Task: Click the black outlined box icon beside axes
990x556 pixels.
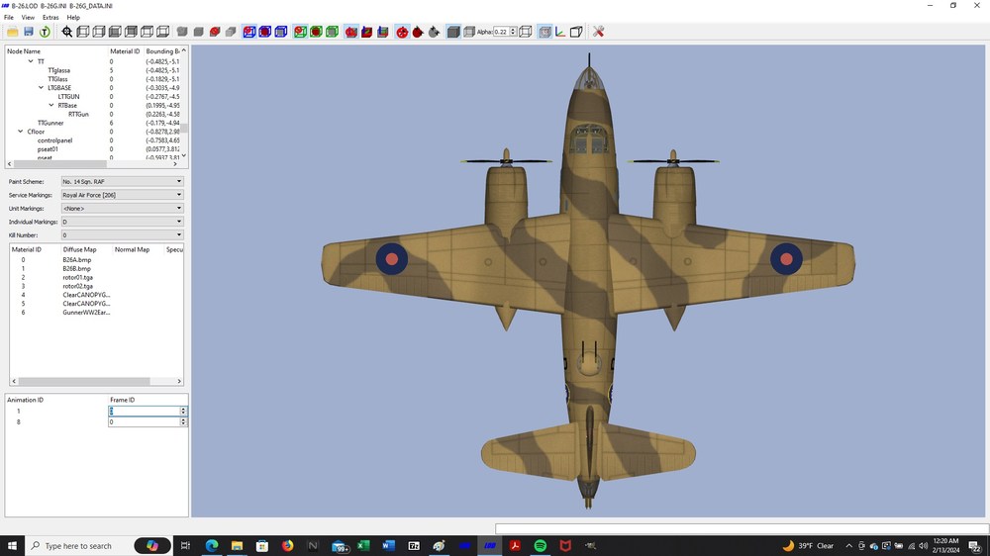Action: [576, 32]
